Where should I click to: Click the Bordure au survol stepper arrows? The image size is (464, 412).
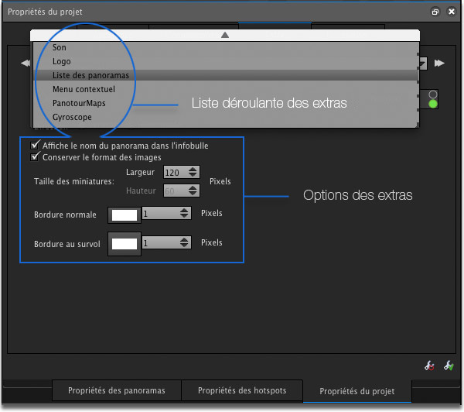(184, 242)
